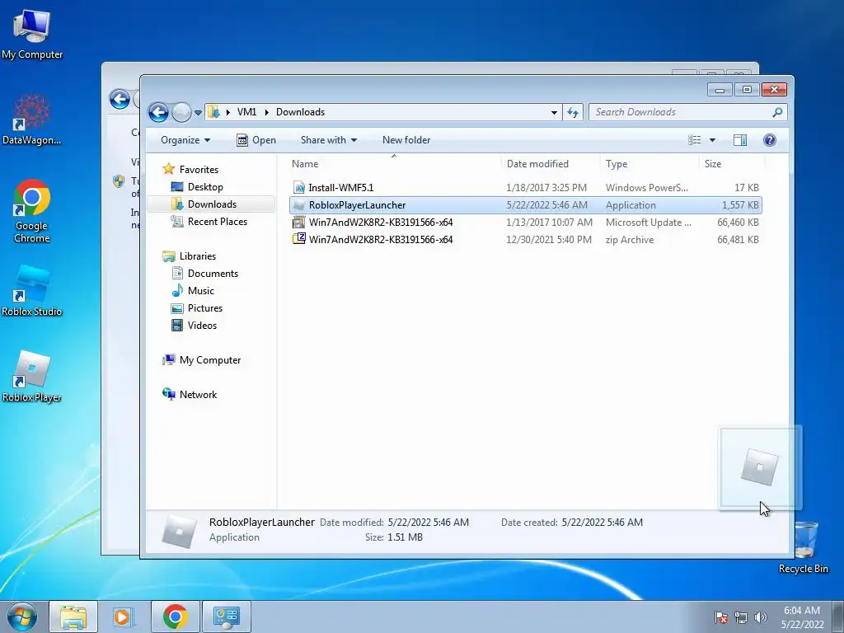Viewport: 844px width, 633px height.
Task: Minimize the Downloads window
Action: tap(720, 89)
